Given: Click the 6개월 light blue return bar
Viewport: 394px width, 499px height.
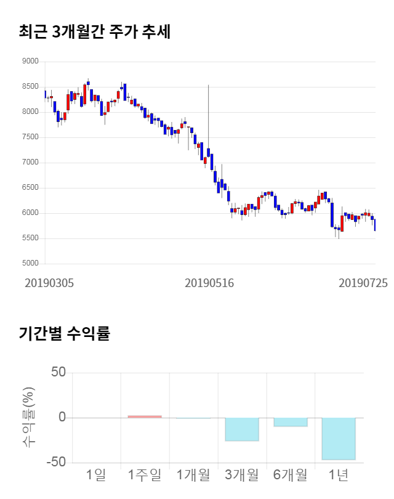Looking at the screenshot, I should click(290, 422).
